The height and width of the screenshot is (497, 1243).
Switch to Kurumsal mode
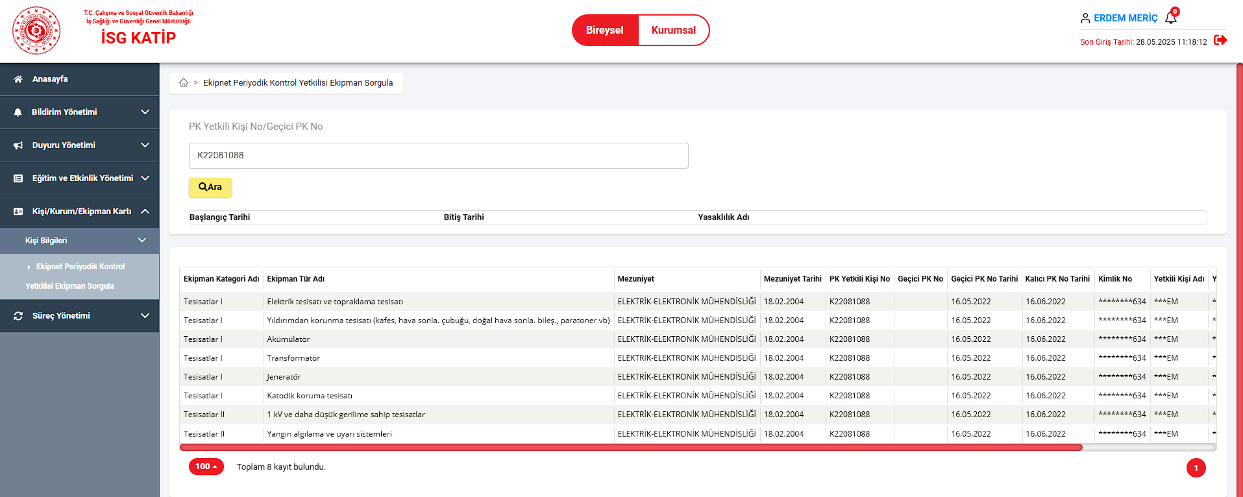coord(673,30)
